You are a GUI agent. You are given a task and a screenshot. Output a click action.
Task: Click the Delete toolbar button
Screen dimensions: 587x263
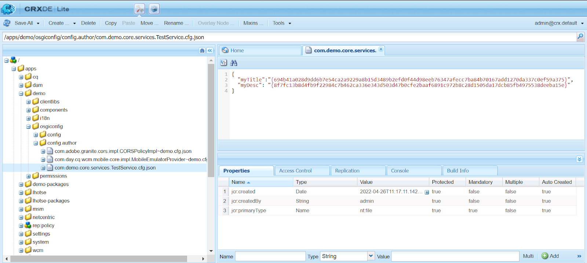pos(88,23)
